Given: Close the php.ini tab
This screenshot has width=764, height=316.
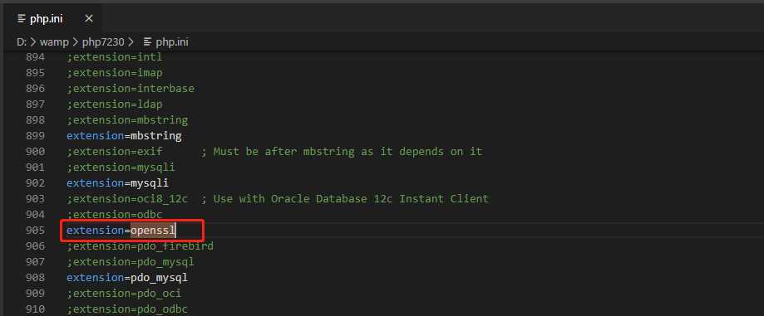Looking at the screenshot, I should [89, 19].
